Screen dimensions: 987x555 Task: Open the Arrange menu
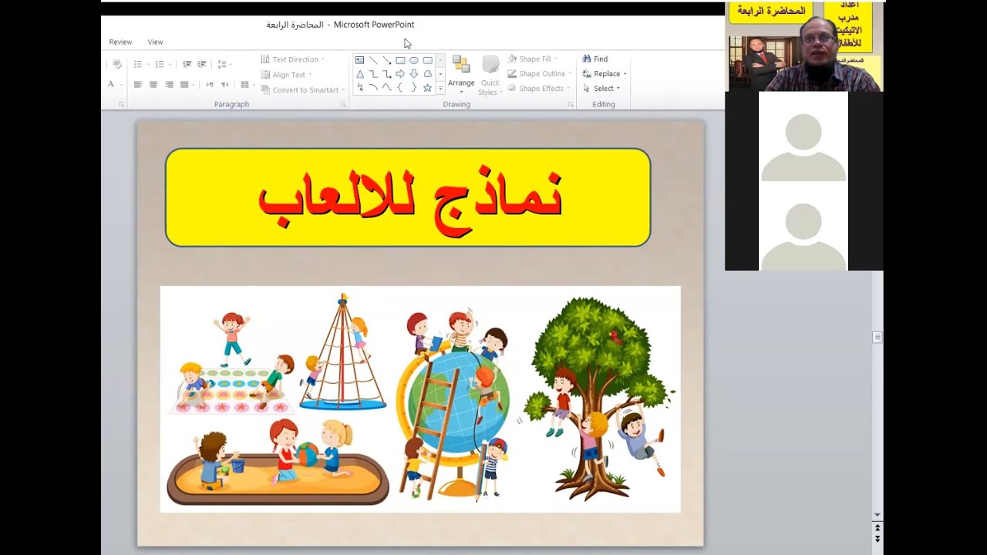pyautogui.click(x=461, y=74)
